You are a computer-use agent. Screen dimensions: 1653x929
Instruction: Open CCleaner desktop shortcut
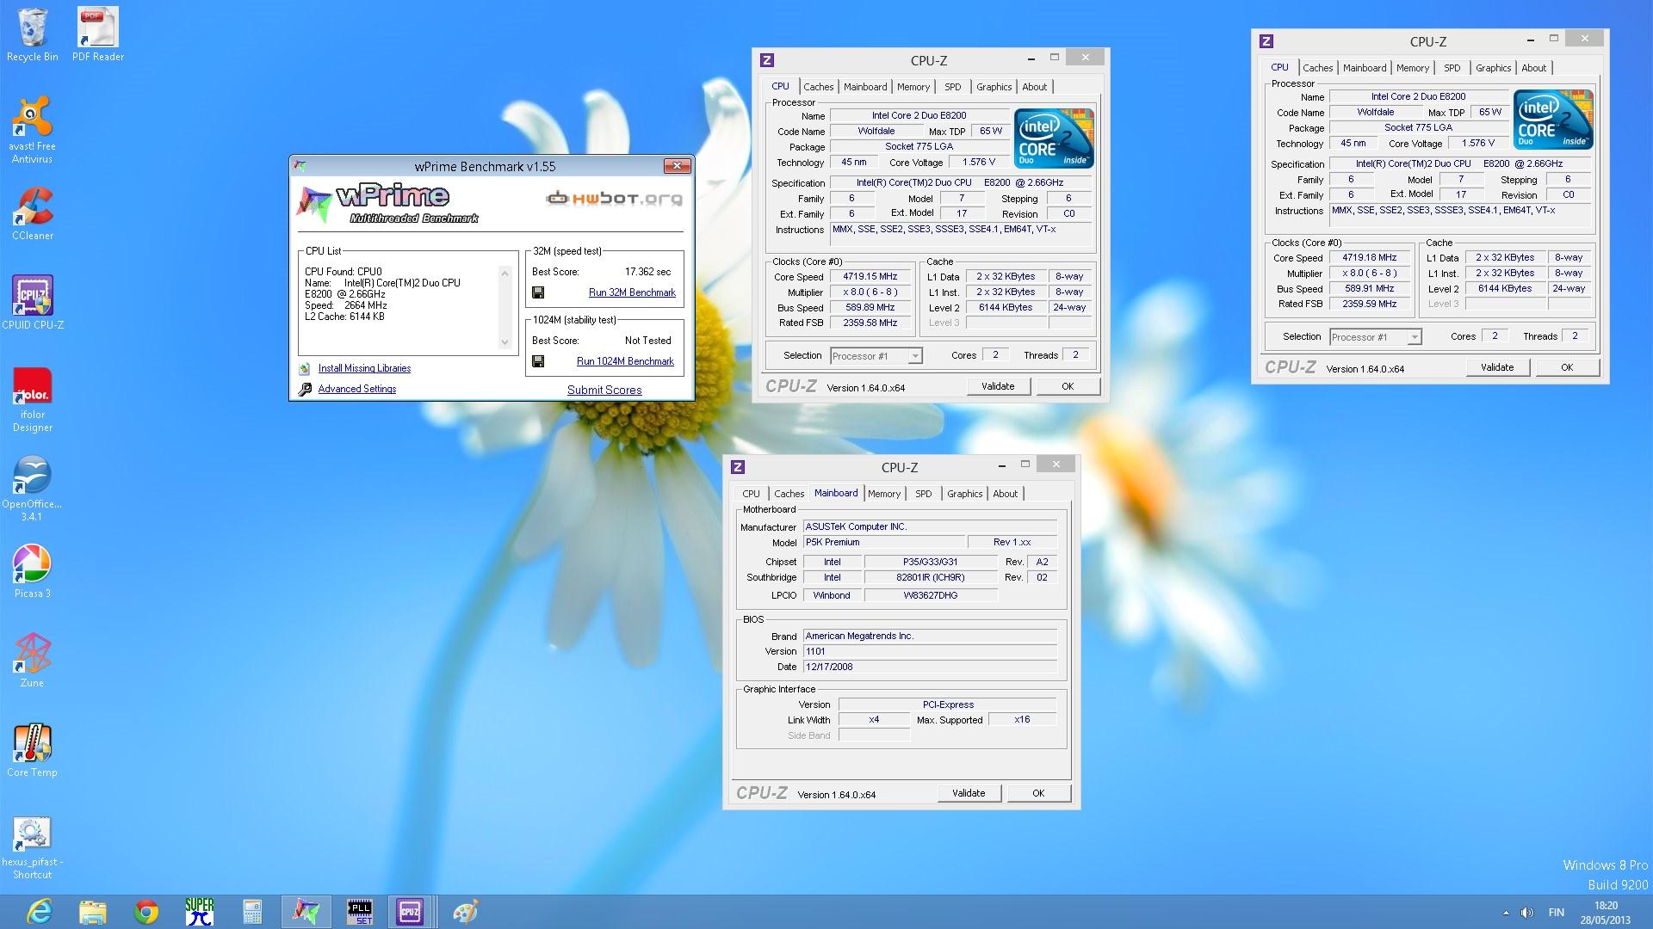point(33,213)
